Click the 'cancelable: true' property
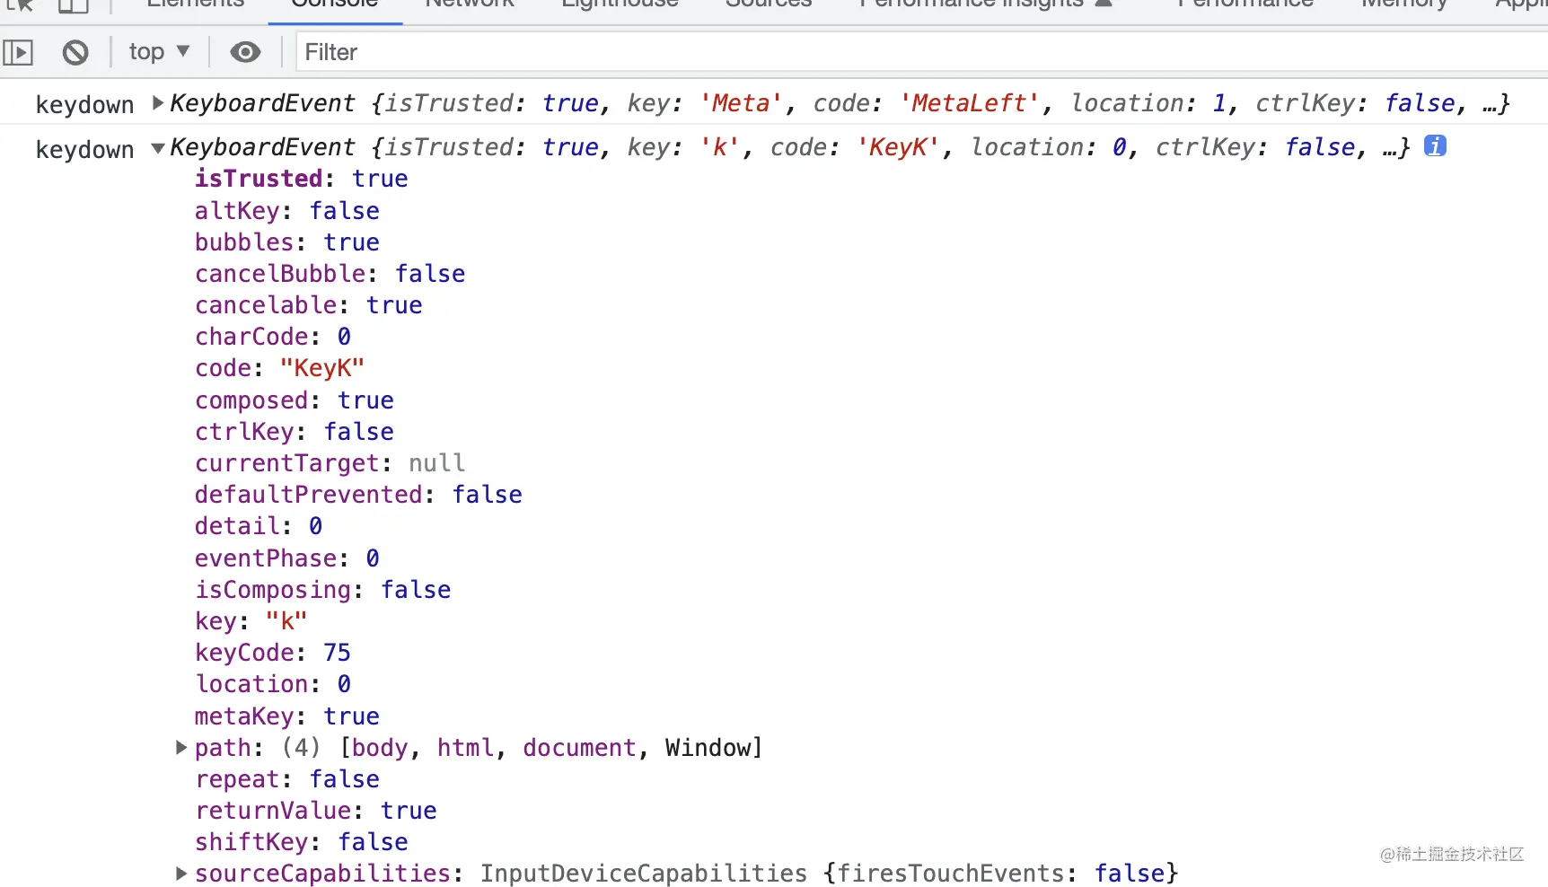 [309, 305]
